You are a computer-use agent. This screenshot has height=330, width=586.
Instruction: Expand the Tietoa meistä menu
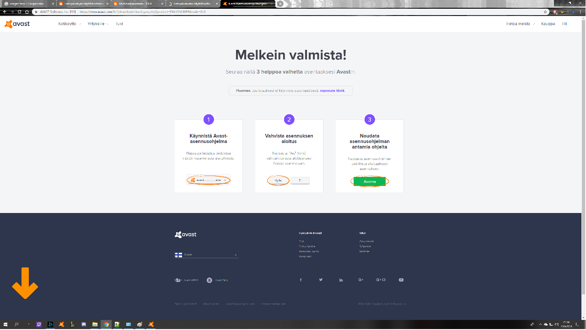(521, 24)
